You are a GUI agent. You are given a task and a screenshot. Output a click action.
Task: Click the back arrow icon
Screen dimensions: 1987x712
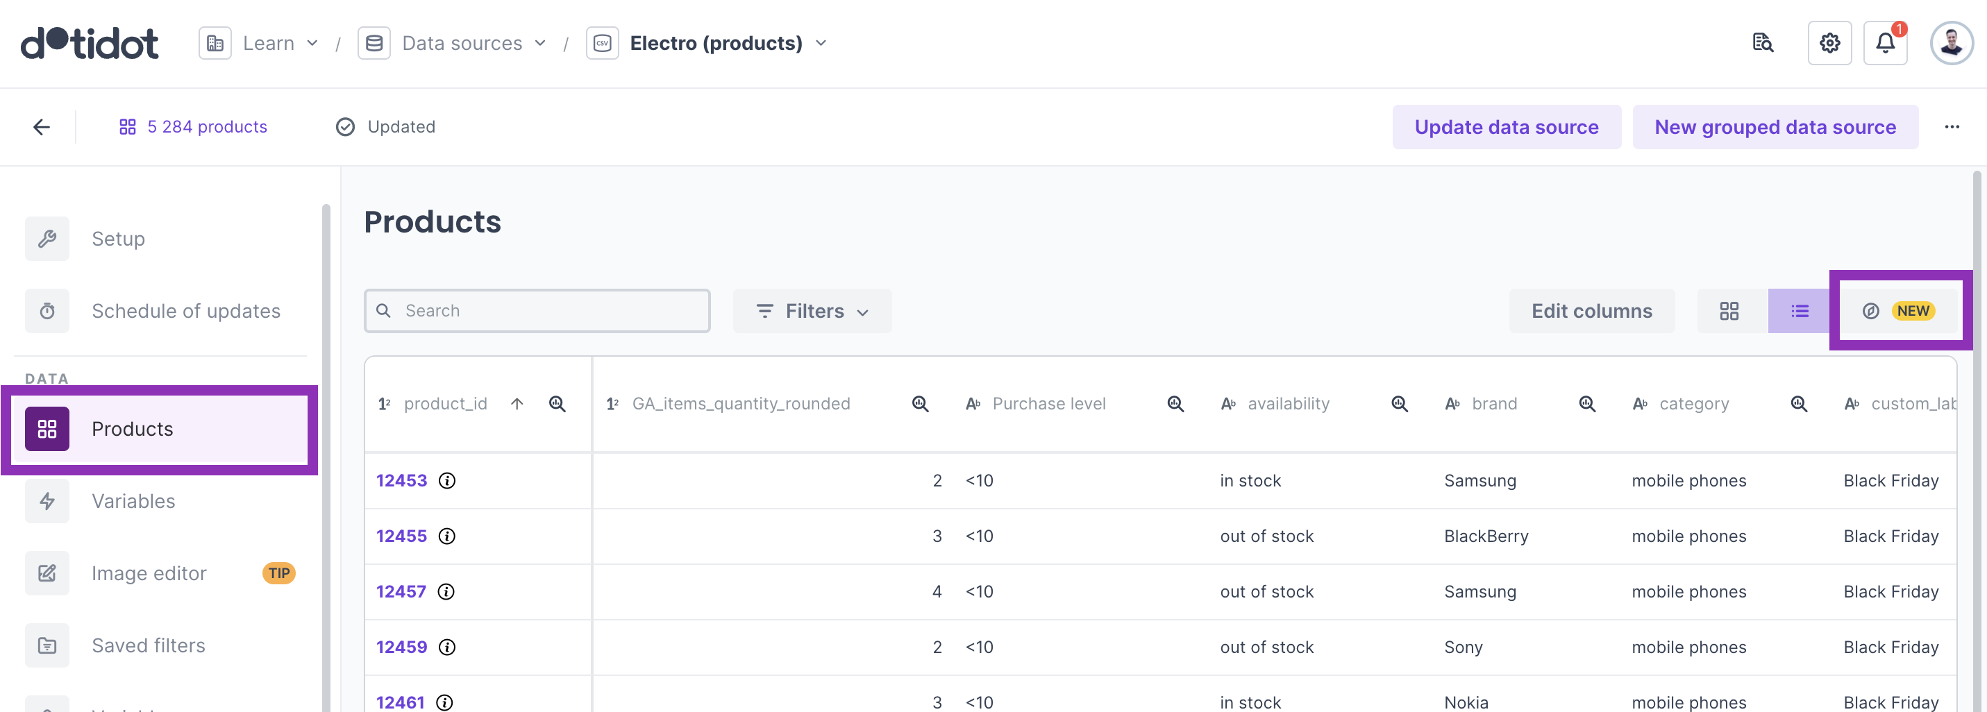(42, 126)
